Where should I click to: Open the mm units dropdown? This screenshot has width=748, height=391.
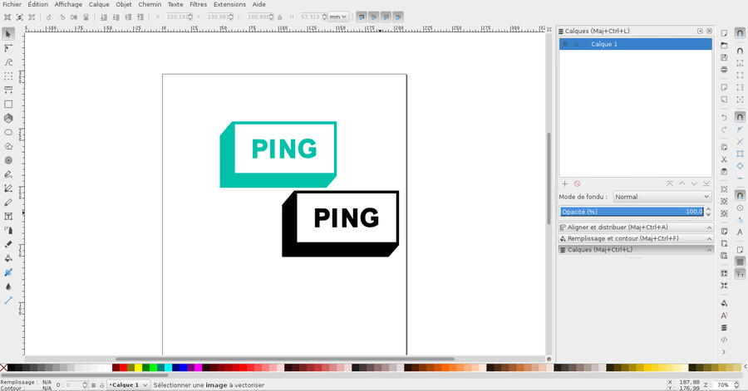pyautogui.click(x=338, y=17)
